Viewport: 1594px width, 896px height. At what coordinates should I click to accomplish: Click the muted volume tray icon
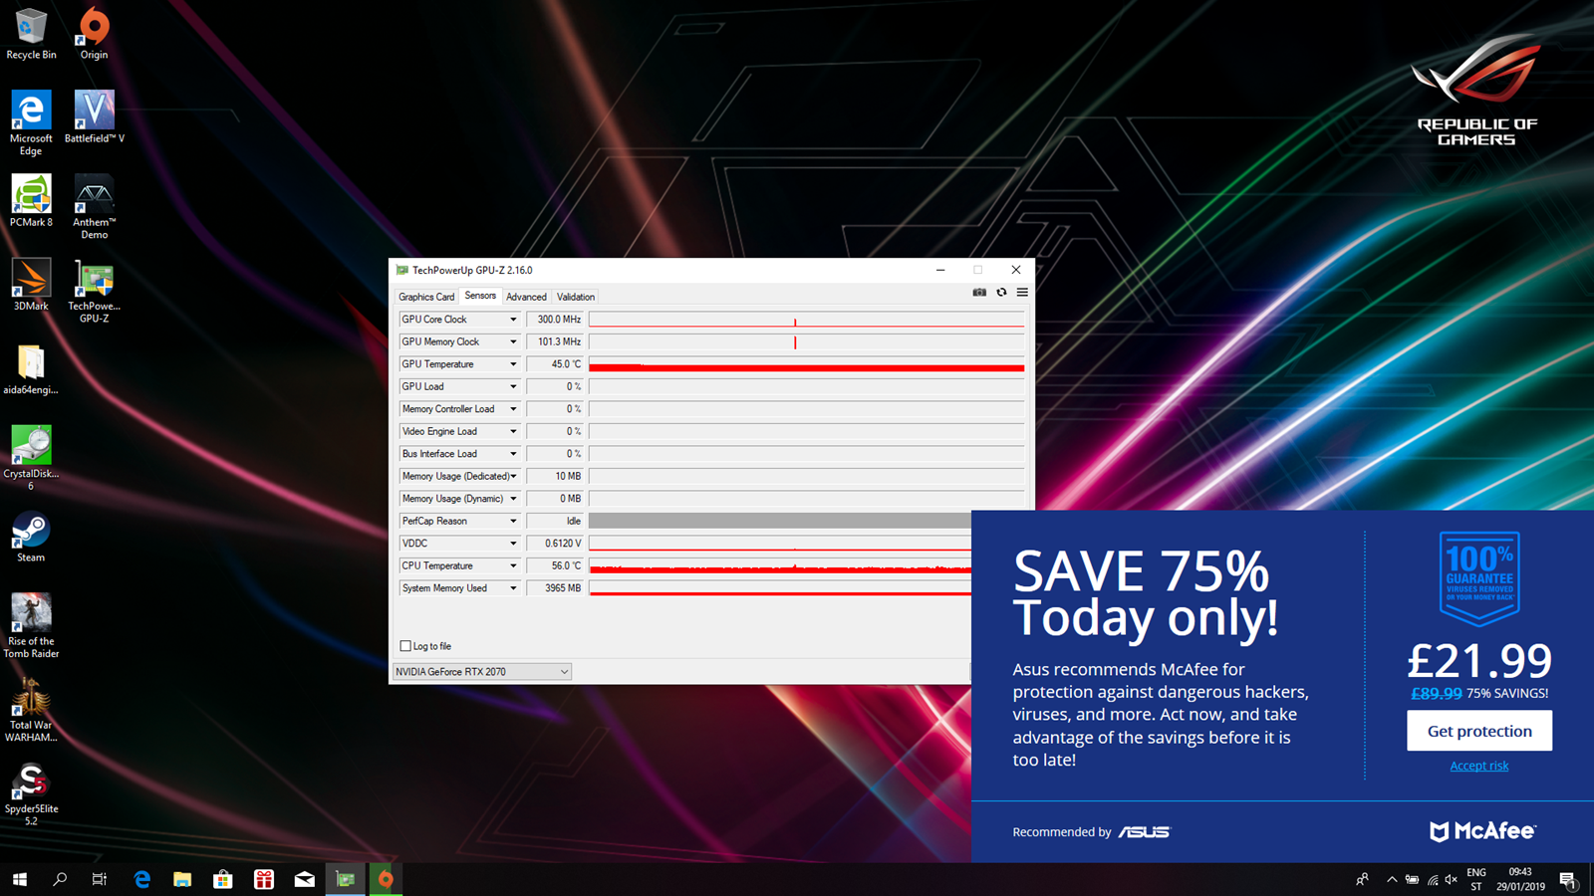click(1452, 879)
